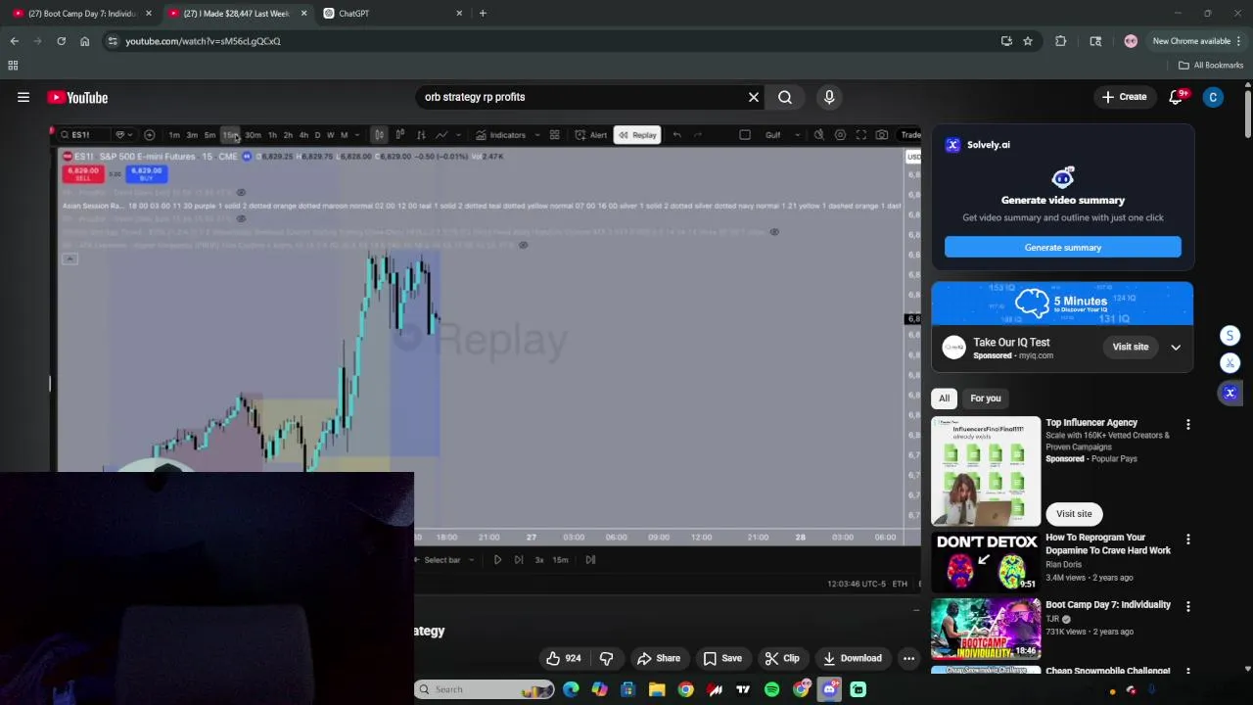Expand the Gulf layout dropdown arrow

coord(798,135)
